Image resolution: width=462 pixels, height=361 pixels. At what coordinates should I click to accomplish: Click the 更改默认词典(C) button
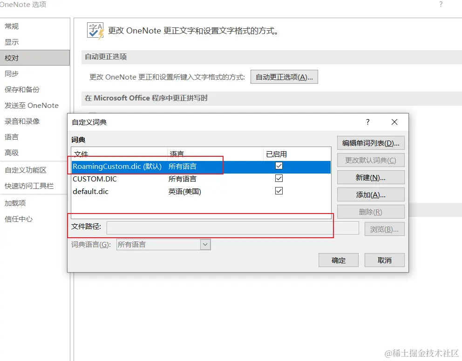click(371, 160)
